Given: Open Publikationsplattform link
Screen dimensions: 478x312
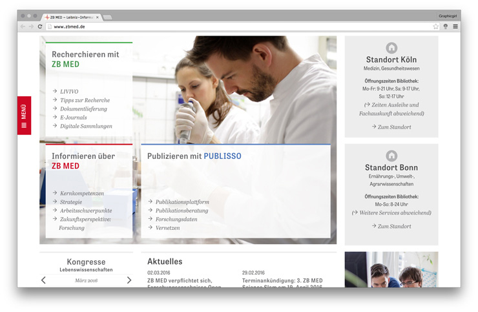Looking at the screenshot, I should tap(182, 202).
